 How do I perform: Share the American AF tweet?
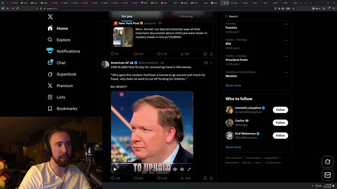(x=211, y=178)
